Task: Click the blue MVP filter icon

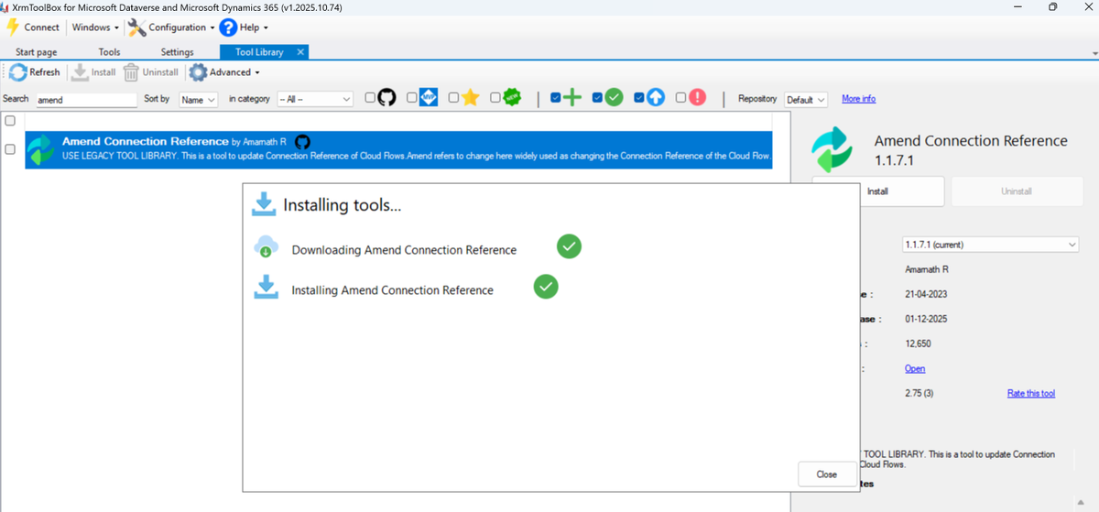Action: coord(429,97)
